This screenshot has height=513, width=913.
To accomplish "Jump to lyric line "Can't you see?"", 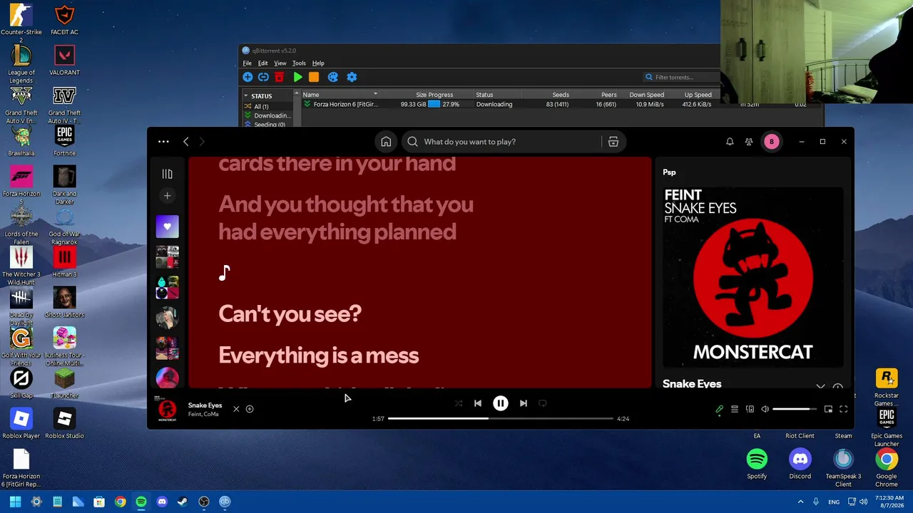I will point(290,313).
